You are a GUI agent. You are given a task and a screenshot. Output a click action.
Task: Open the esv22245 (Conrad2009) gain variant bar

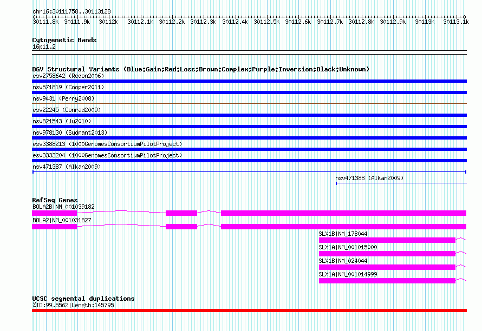point(249,115)
